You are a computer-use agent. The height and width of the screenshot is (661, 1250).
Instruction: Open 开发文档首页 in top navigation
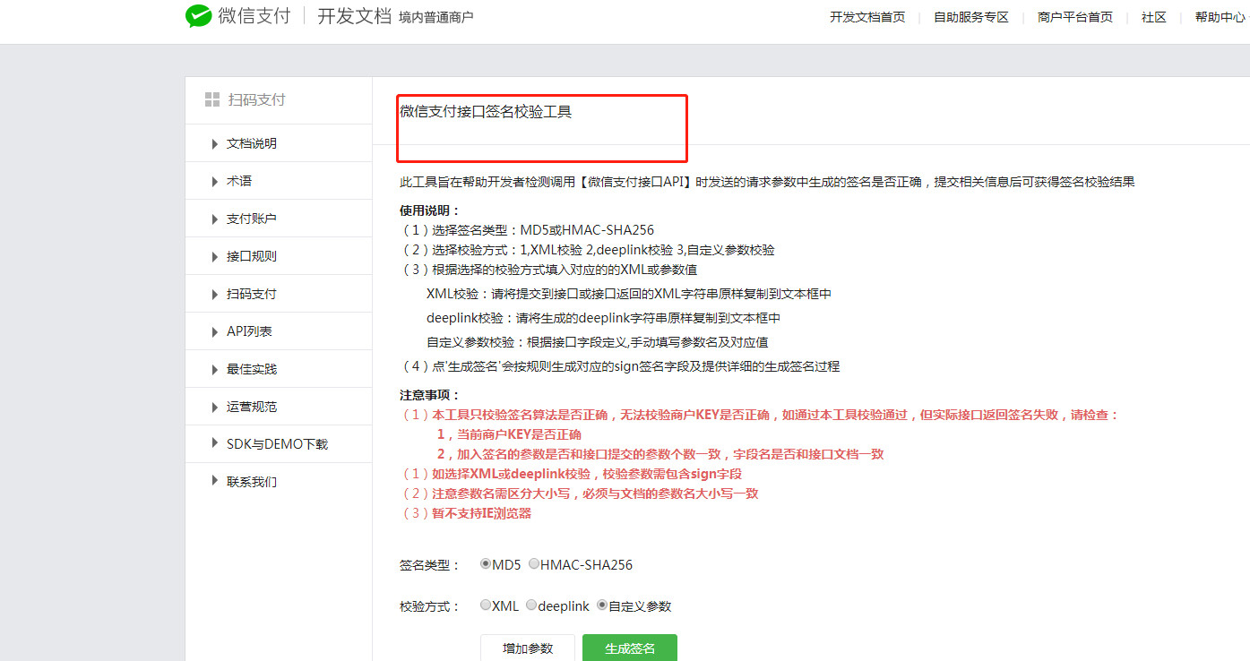coord(867,17)
